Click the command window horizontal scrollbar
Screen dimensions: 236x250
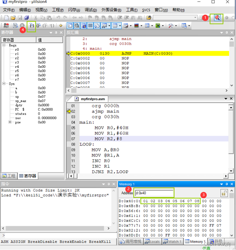pos(55,228)
